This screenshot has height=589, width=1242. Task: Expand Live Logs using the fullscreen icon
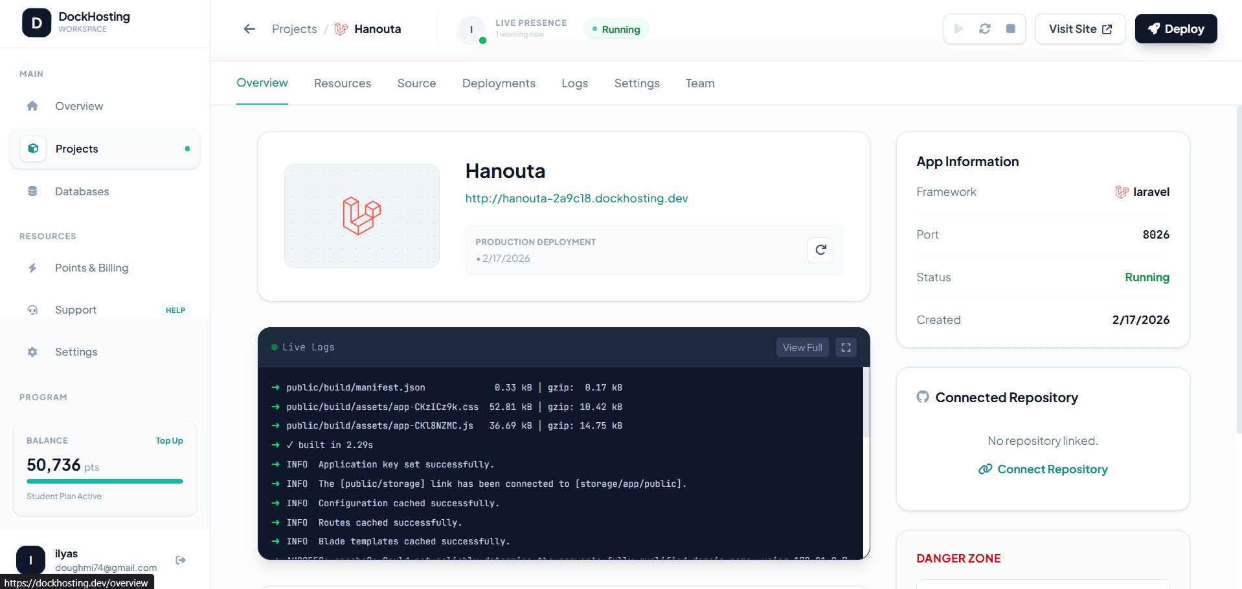pyautogui.click(x=846, y=347)
